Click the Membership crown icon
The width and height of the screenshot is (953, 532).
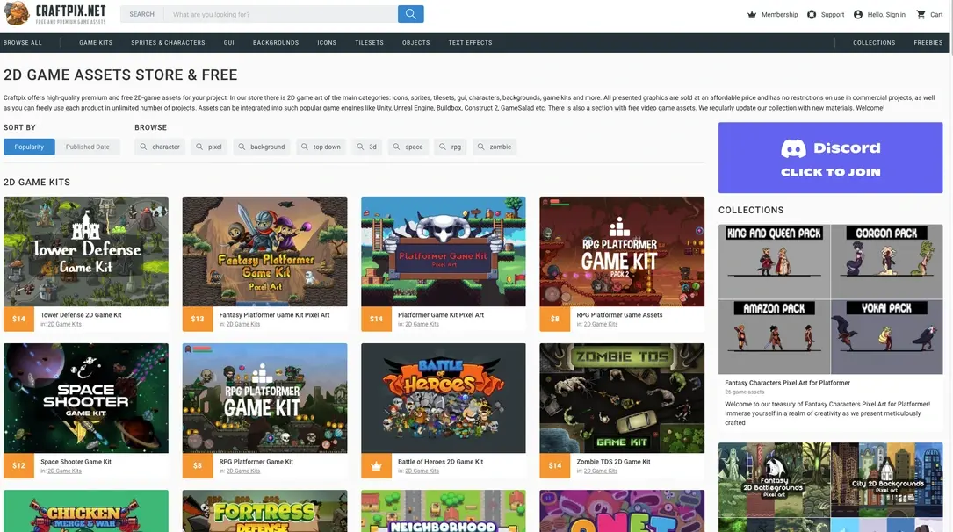click(752, 15)
